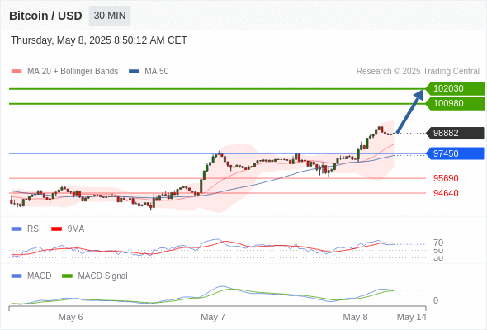Click the 30 MIN timeframe badge

(x=110, y=16)
